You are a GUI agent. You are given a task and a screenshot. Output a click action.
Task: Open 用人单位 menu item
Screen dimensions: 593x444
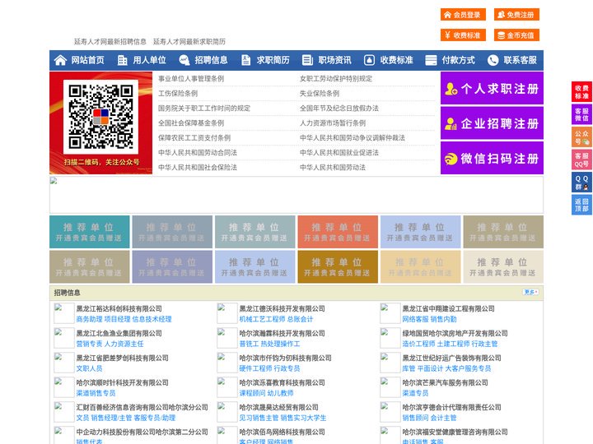[x=149, y=60]
